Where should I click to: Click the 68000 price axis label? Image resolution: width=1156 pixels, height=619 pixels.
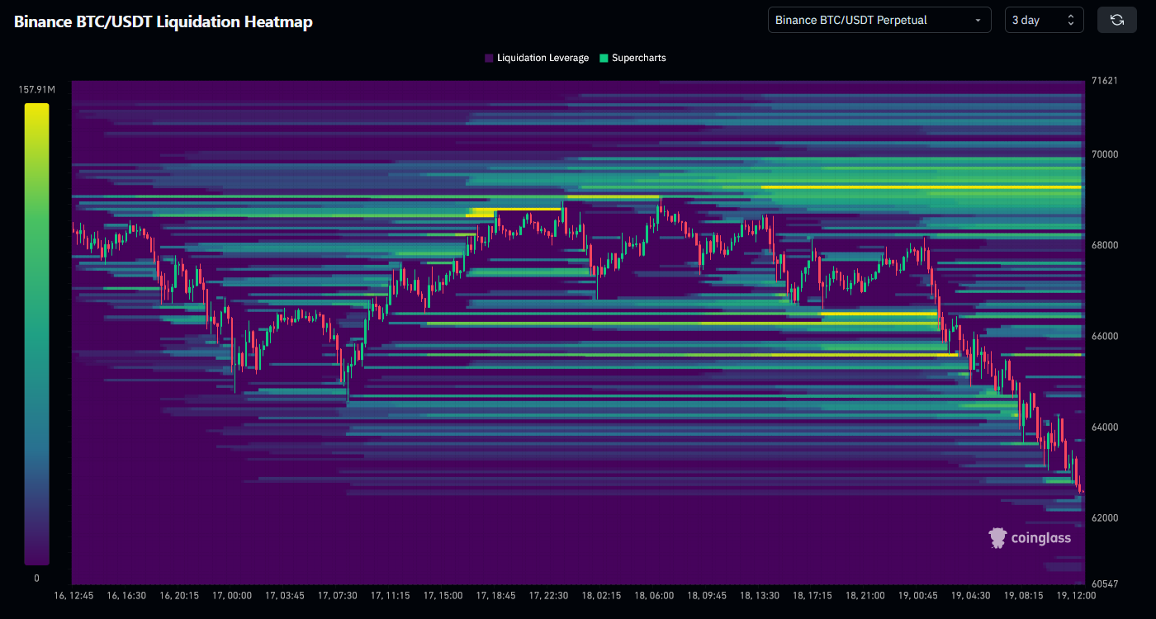[x=1104, y=245]
